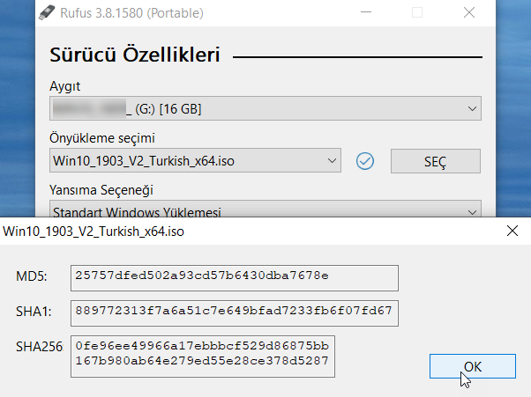531x397 pixels.
Task: Open the Aygıt device dropdown
Action: pyautogui.click(x=265, y=109)
